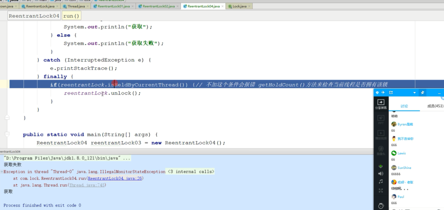Open the ReentrantLock04.java:26 stack trace link

coord(115,178)
